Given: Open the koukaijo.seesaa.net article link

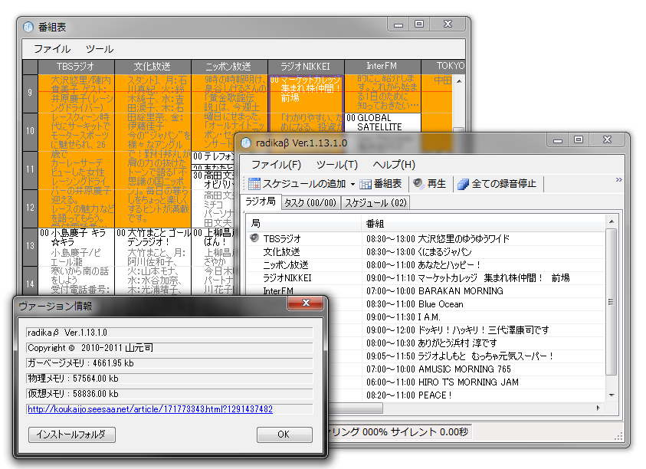Looking at the screenshot, I should (150, 409).
